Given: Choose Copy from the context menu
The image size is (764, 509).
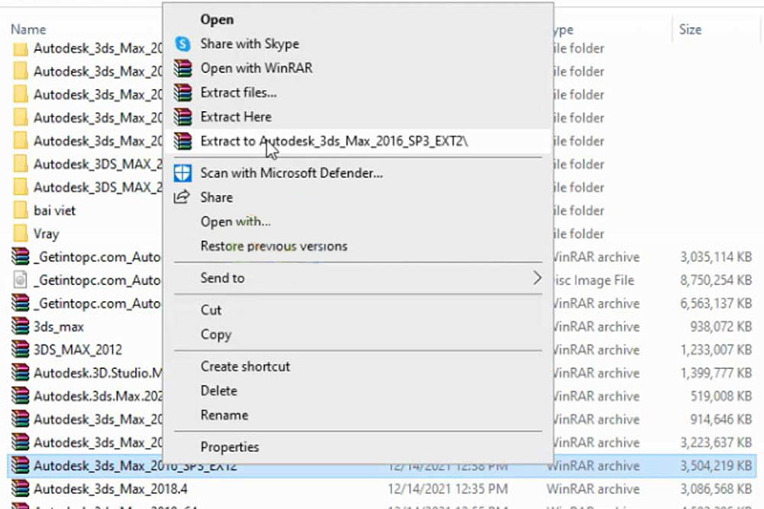Looking at the screenshot, I should (x=216, y=334).
